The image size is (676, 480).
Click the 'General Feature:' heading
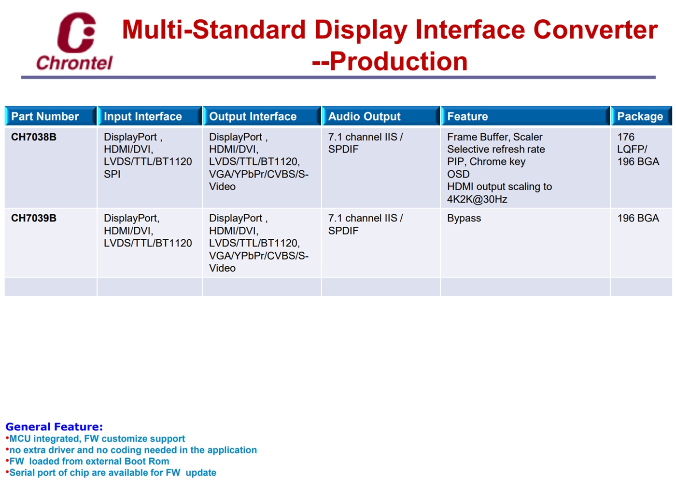click(x=54, y=427)
